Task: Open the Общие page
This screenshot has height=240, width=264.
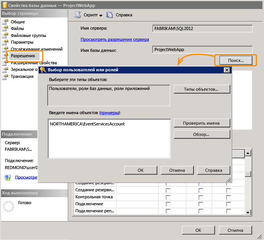Action: (18, 22)
